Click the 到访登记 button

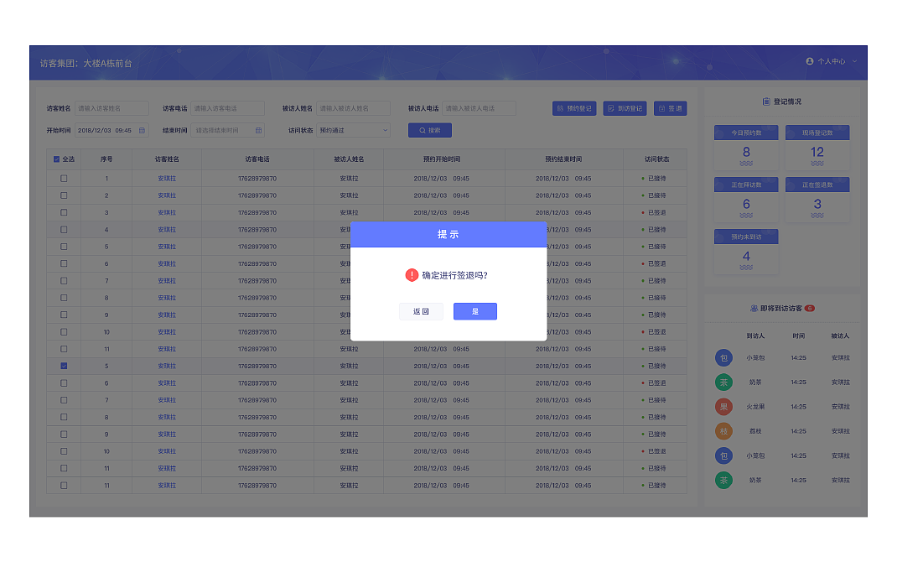(x=625, y=108)
